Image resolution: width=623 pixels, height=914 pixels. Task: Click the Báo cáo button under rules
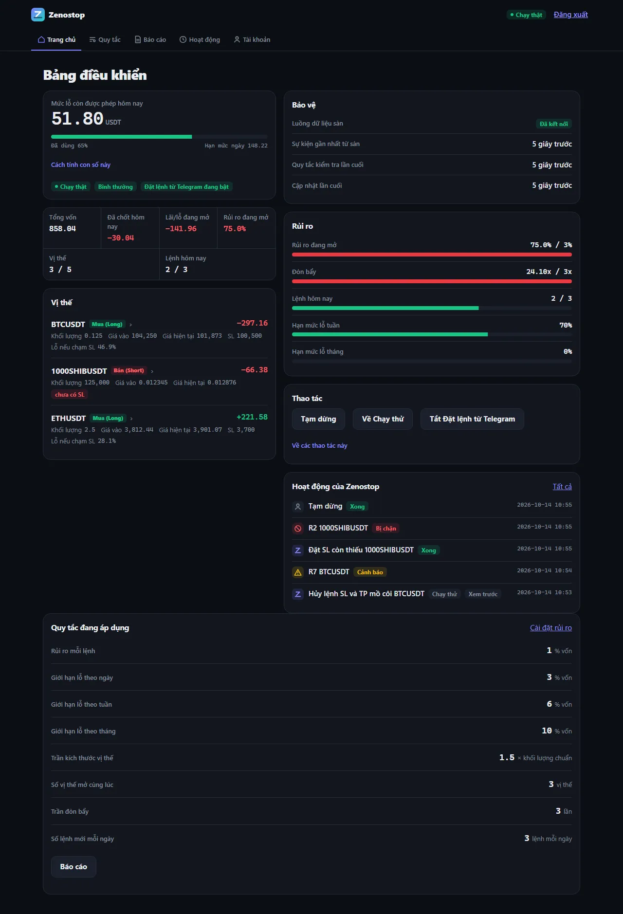[73, 867]
